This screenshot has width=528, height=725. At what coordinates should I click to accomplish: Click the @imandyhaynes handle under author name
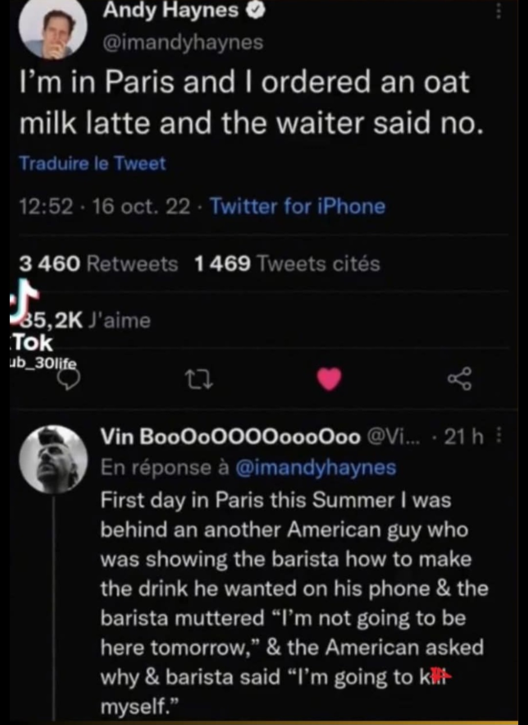point(182,43)
